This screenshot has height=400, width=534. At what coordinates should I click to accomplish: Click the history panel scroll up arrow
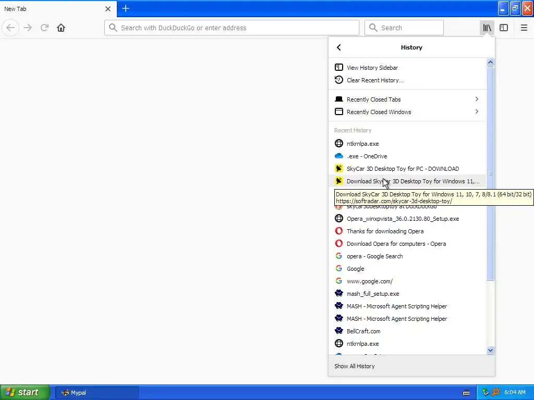[x=490, y=63]
